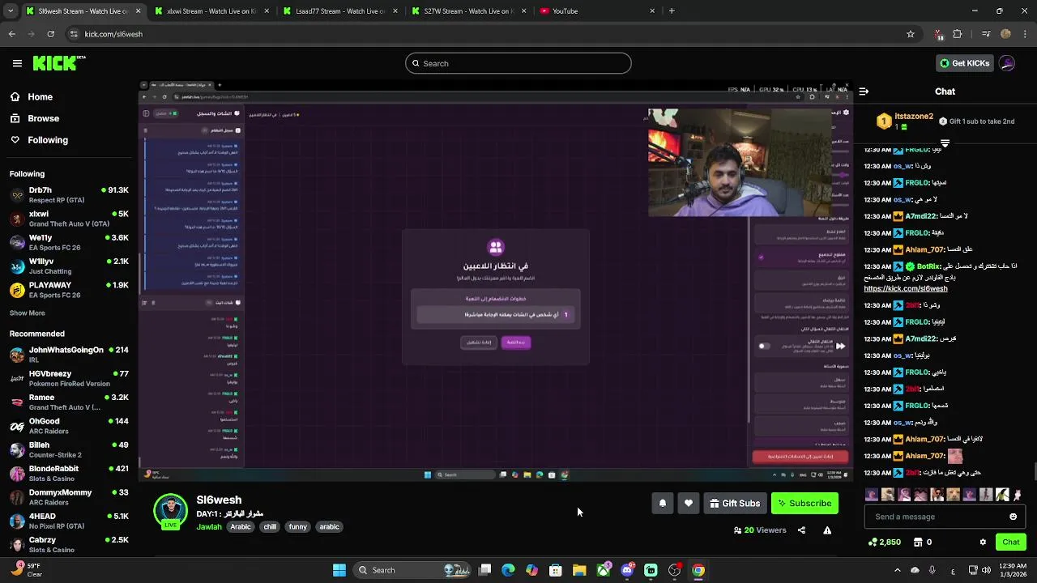Click itstazone2 top gifter name
This screenshot has width=1037, height=583.
(x=914, y=117)
